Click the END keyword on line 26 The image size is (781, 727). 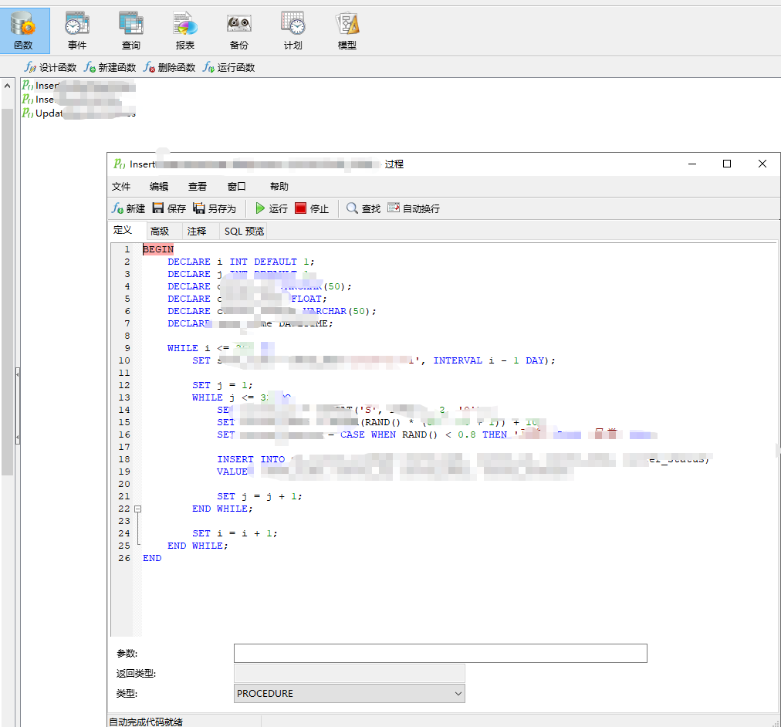pyautogui.click(x=152, y=558)
